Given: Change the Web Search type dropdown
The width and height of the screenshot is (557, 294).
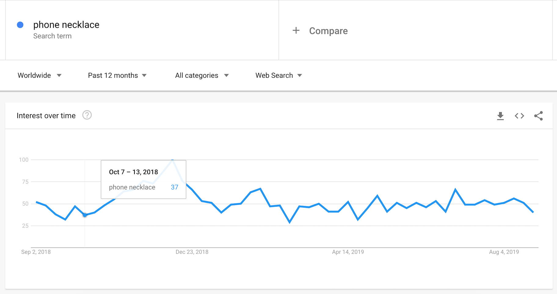Looking at the screenshot, I should 278,75.
